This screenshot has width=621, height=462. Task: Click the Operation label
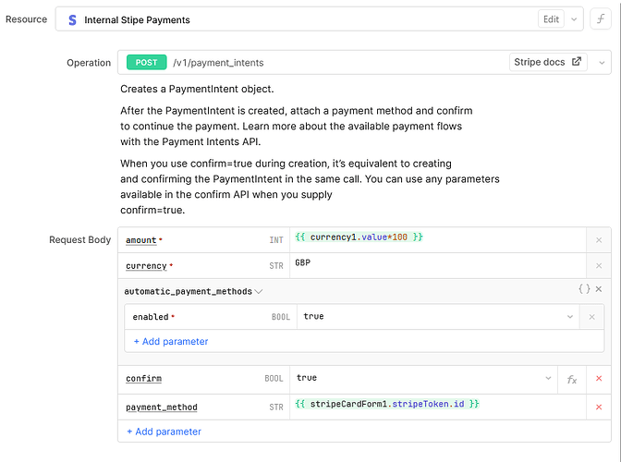click(x=89, y=63)
